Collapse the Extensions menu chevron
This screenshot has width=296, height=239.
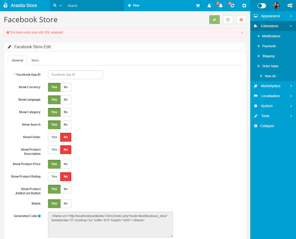click(291, 26)
